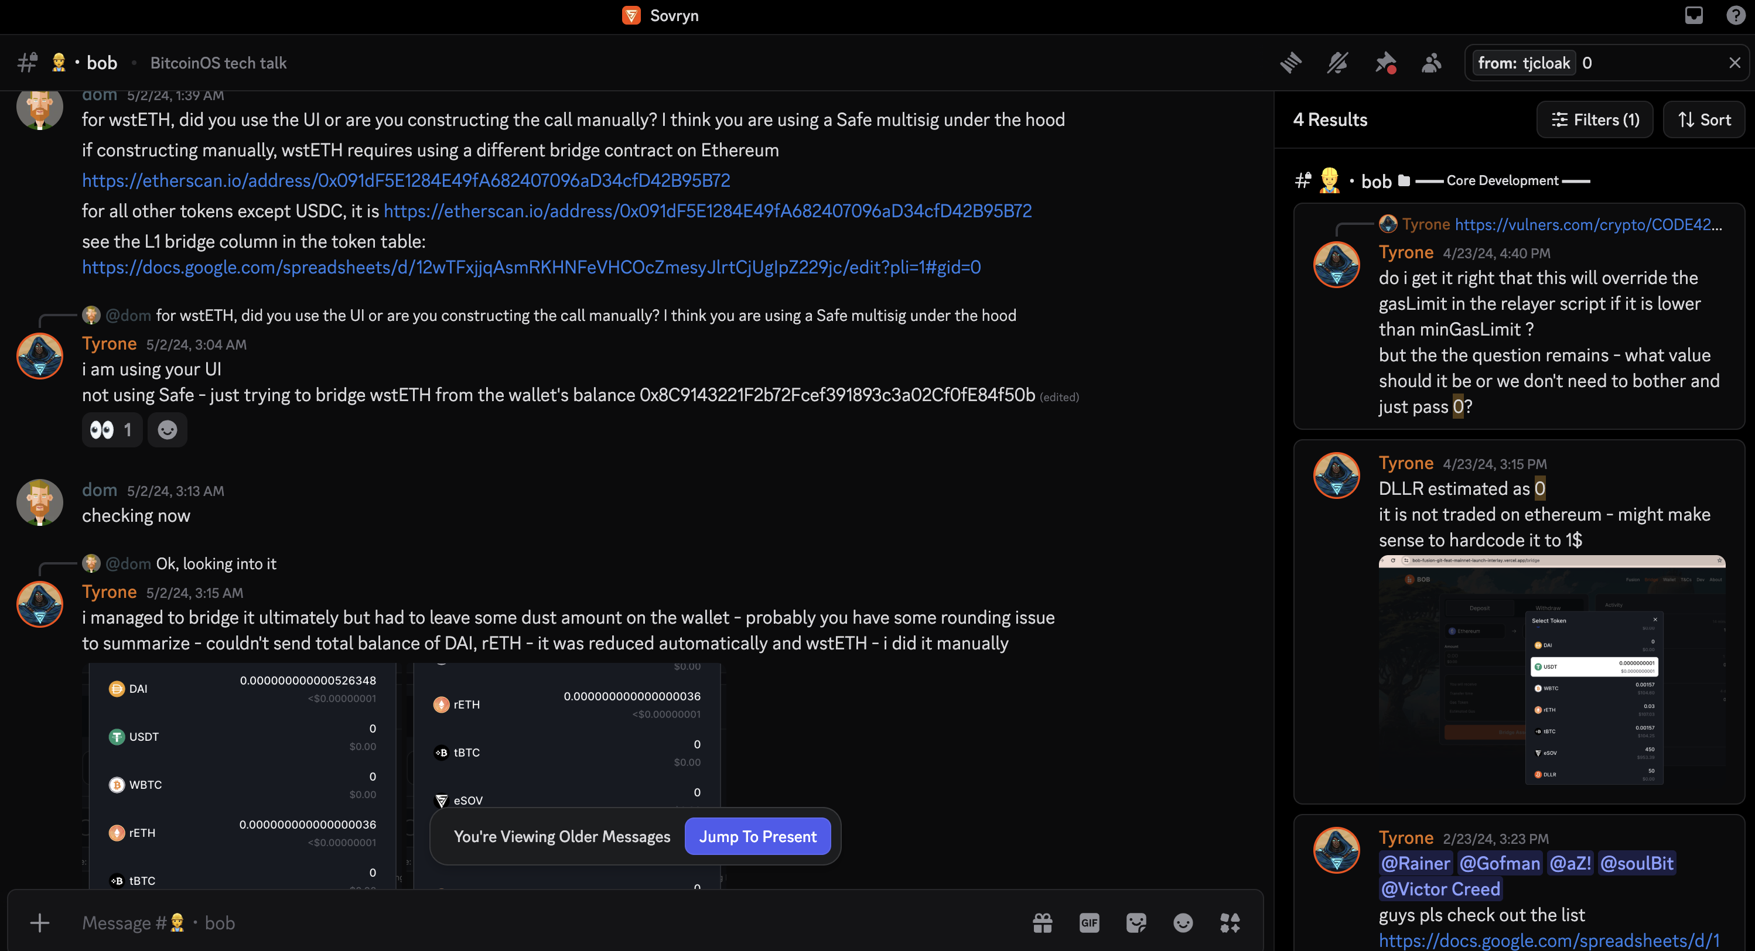Click the Sovryn server logo icon
This screenshot has width=1755, height=951.
[631, 15]
